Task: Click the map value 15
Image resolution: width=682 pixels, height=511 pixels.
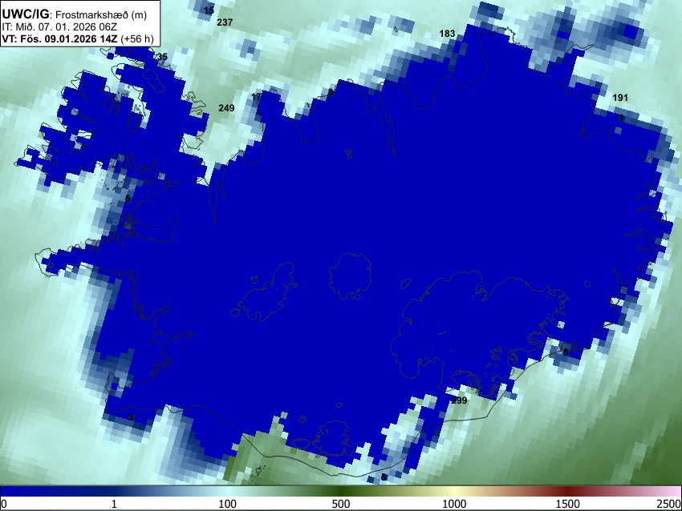Action: tap(209, 10)
